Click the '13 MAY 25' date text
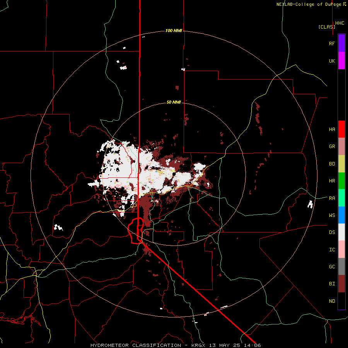This screenshot has height=348, width=348. pos(225,345)
